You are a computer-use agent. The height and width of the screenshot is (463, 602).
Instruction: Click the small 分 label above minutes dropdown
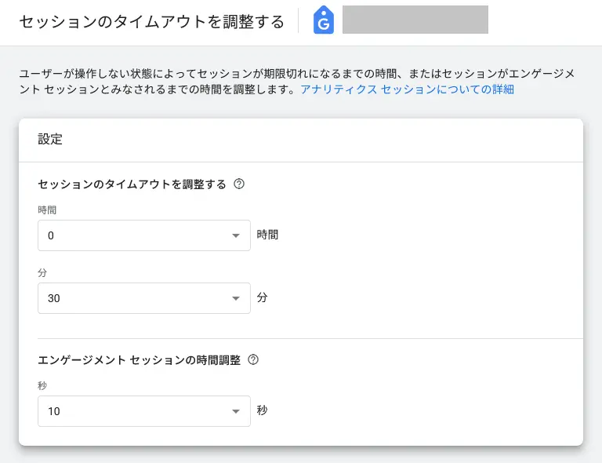42,273
